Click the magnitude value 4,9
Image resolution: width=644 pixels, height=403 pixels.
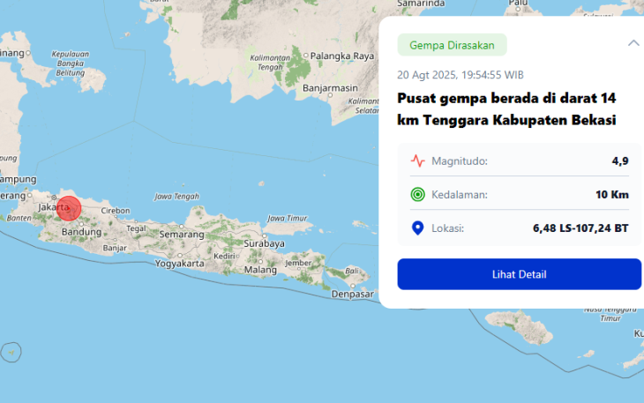tap(620, 160)
